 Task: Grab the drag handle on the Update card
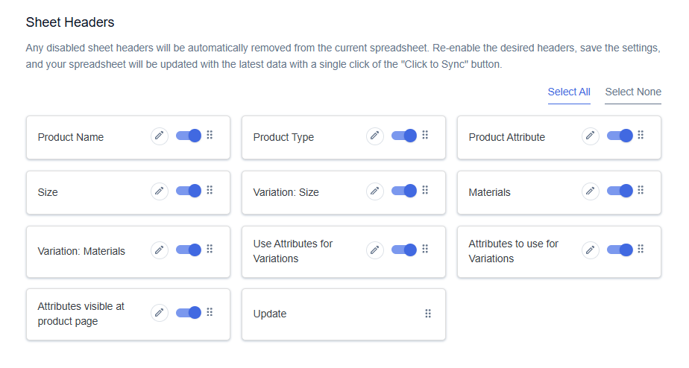click(x=428, y=314)
